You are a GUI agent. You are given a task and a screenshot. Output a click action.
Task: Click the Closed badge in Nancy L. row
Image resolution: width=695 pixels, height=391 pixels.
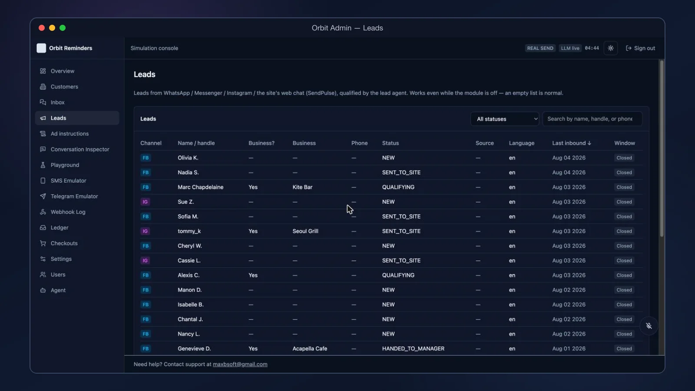(624, 334)
